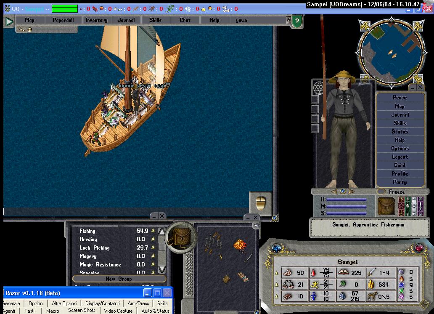The width and height of the screenshot is (434, 314).
Task: Open the backpack icon in the paperdoll panel
Action: 386,206
